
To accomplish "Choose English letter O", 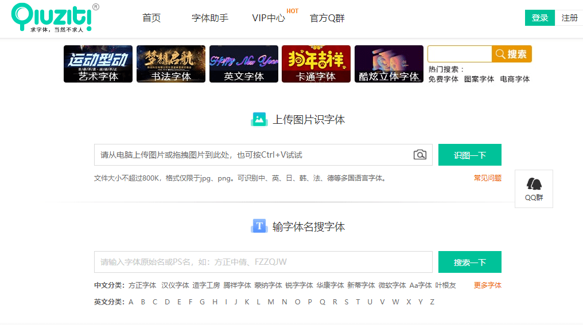I will click(297, 302).
